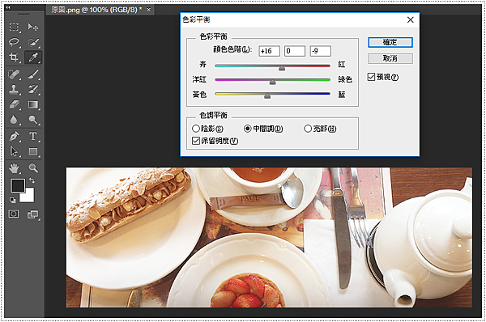Image resolution: width=486 pixels, height=322 pixels.
Task: Click the second color level field showing 0
Action: (x=295, y=51)
